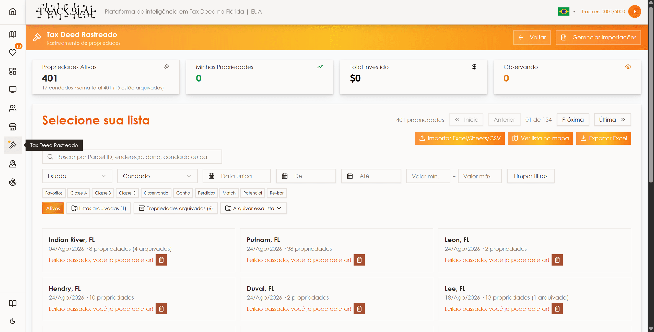Open the Estado dropdown

click(x=77, y=176)
